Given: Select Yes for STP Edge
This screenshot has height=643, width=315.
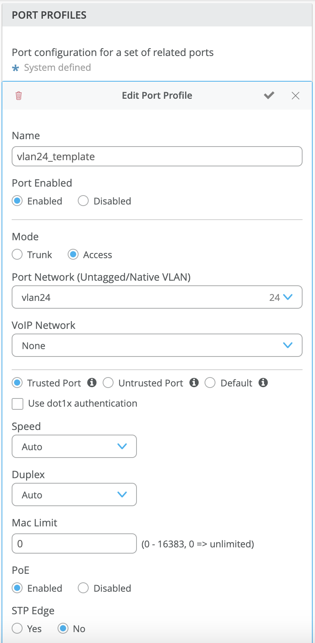Looking at the screenshot, I should 17,629.
